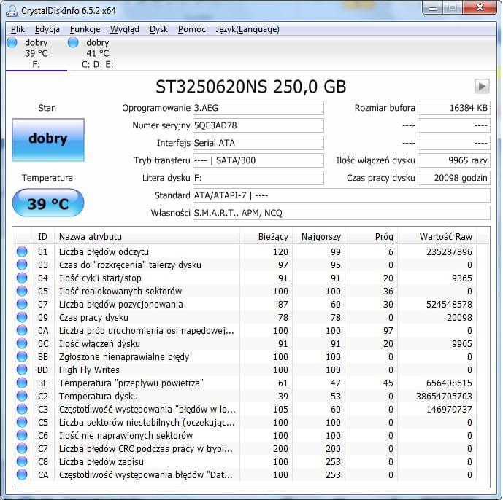Click status orb of High Fly Writes row

pos(22,370)
